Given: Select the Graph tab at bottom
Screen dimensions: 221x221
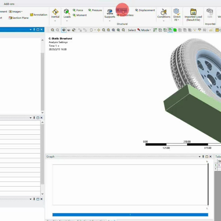Looking at the screenshot, I should (112, 220).
